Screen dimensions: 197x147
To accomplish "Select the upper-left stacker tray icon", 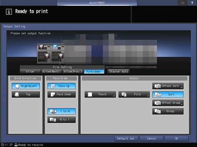I will [41, 47].
